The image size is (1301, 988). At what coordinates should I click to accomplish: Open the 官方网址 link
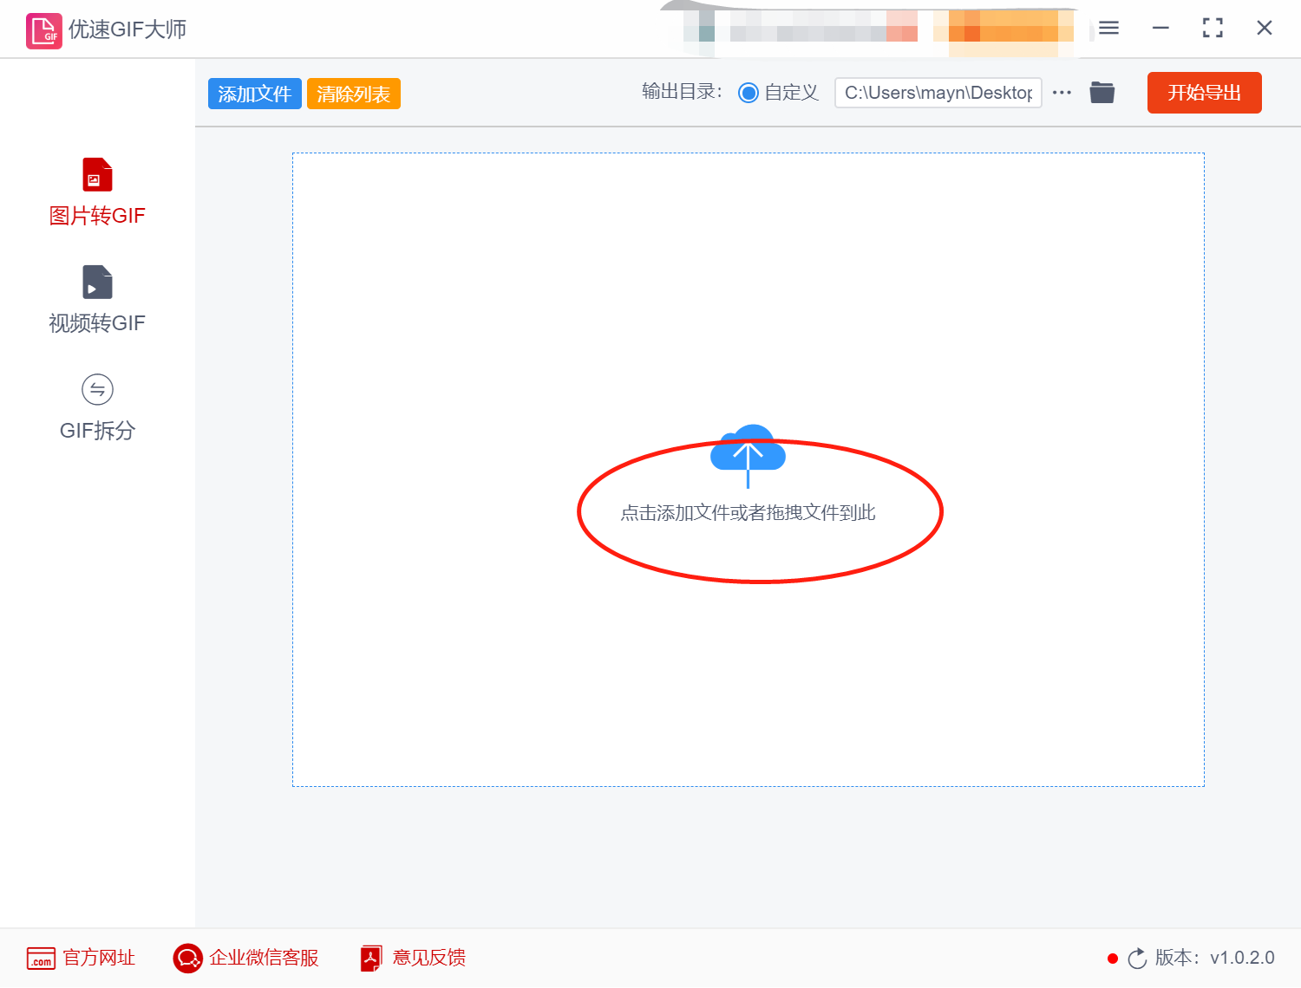point(82,958)
